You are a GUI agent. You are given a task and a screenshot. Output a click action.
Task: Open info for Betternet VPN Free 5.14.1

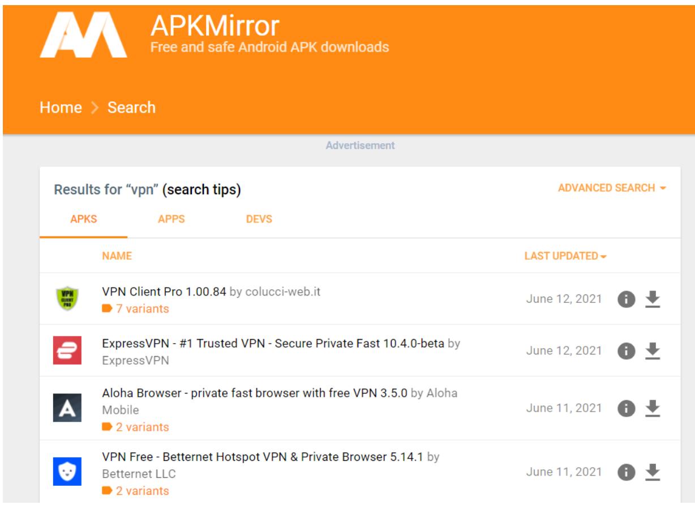[625, 471]
